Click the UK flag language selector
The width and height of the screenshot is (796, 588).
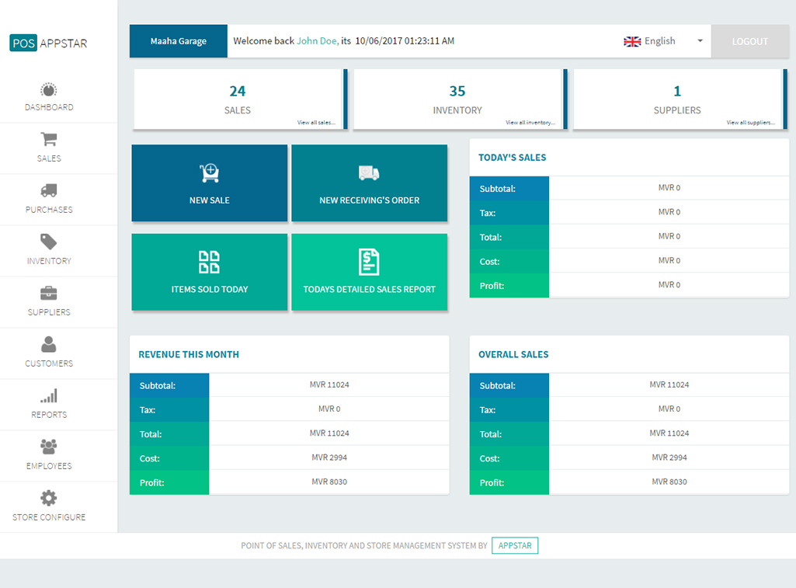point(632,41)
